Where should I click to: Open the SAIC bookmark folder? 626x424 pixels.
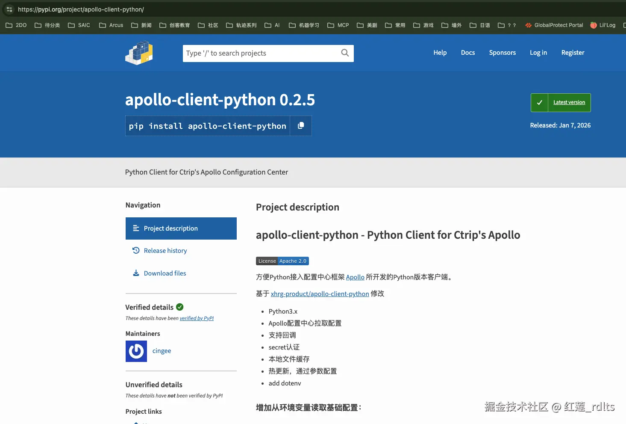click(79, 25)
